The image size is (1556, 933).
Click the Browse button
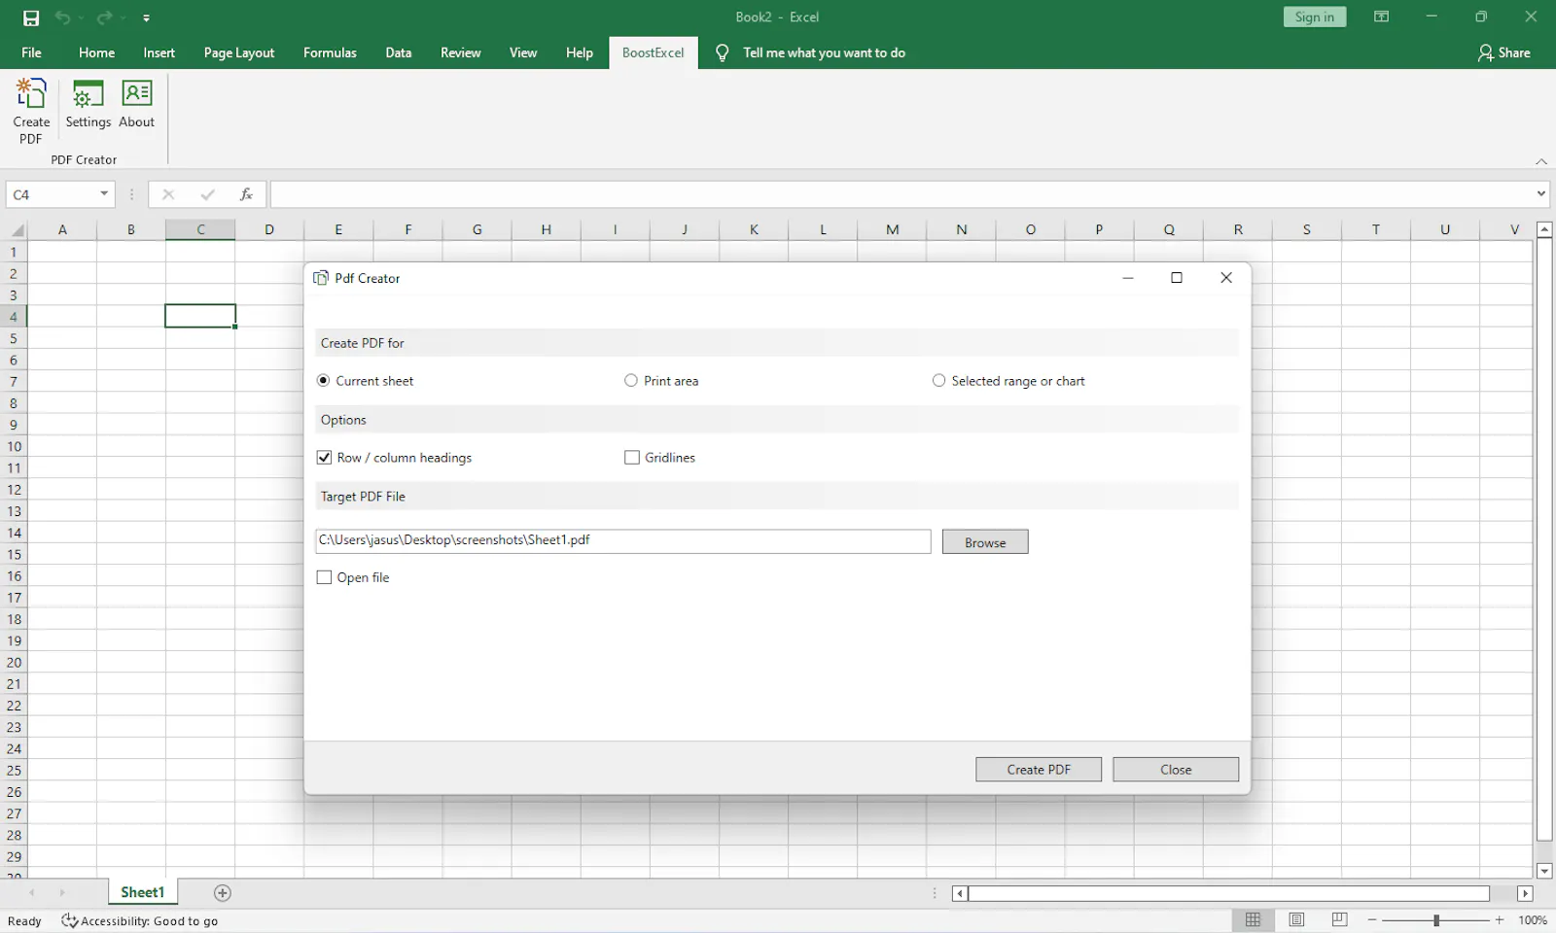[985, 542]
